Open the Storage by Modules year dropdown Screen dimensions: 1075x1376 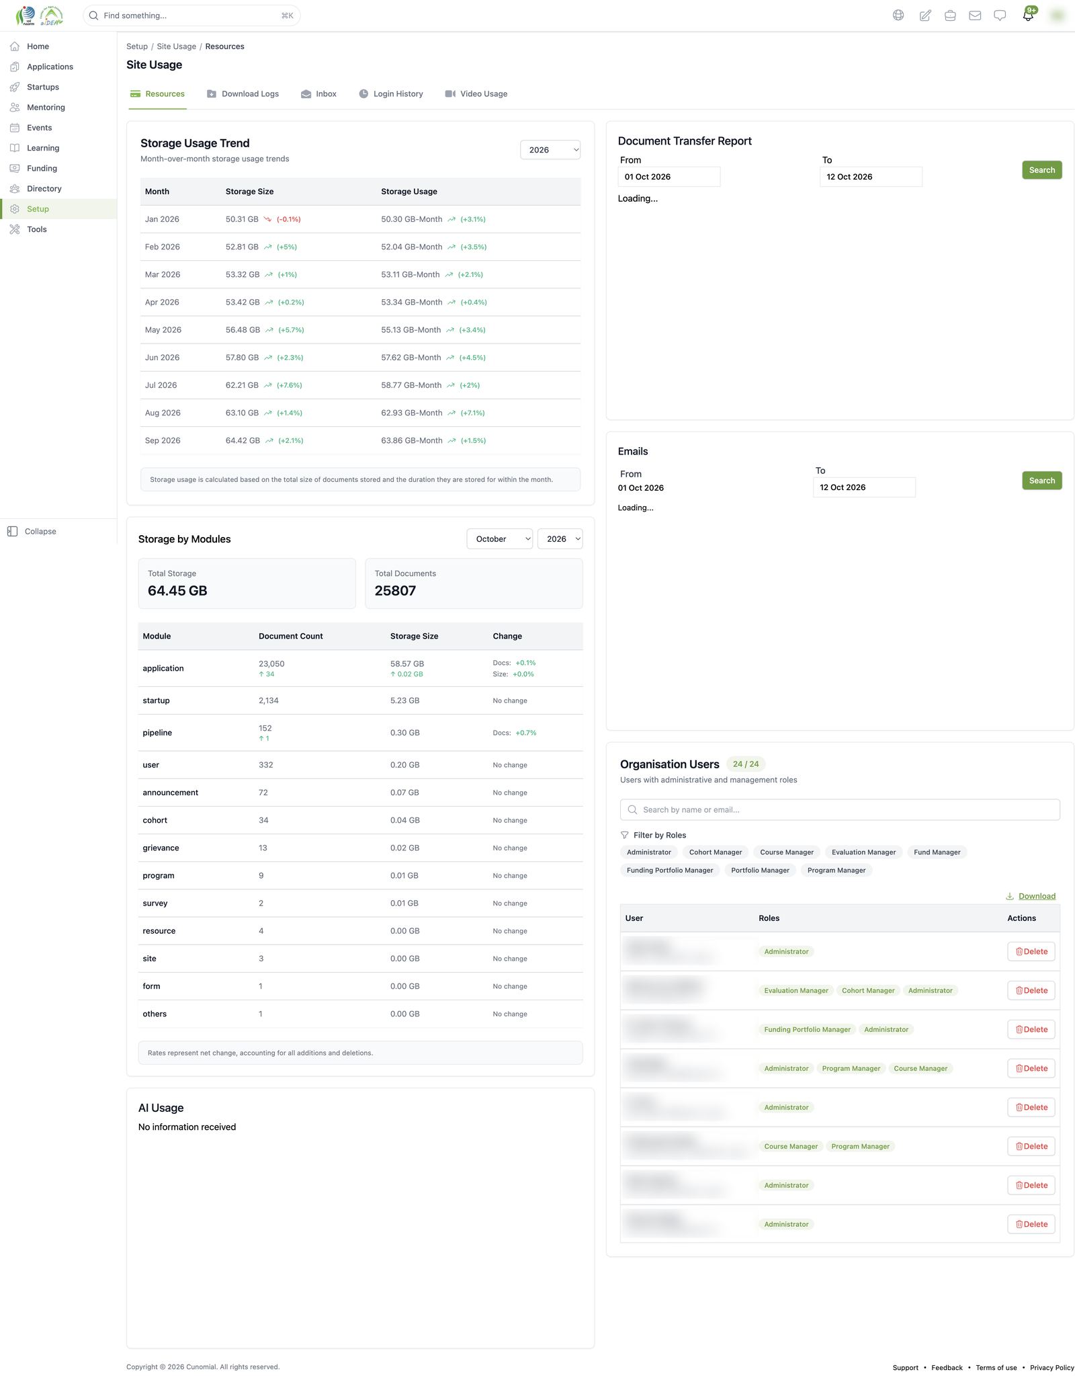coord(560,539)
